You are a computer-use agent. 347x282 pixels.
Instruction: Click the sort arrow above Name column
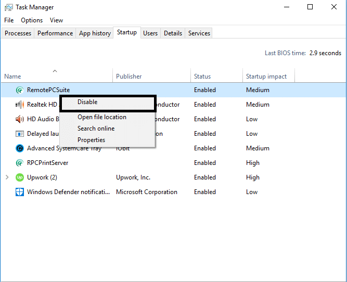pyautogui.click(x=55, y=71)
